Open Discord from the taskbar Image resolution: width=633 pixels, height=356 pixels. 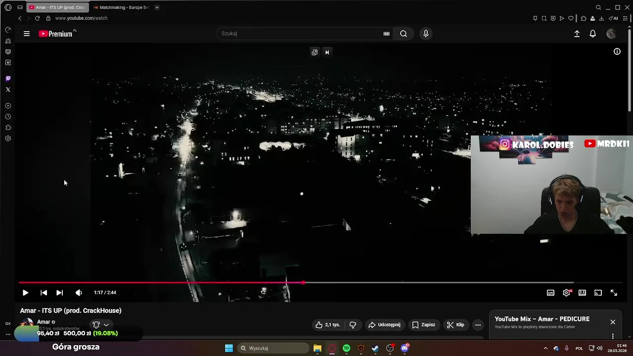pos(405,348)
